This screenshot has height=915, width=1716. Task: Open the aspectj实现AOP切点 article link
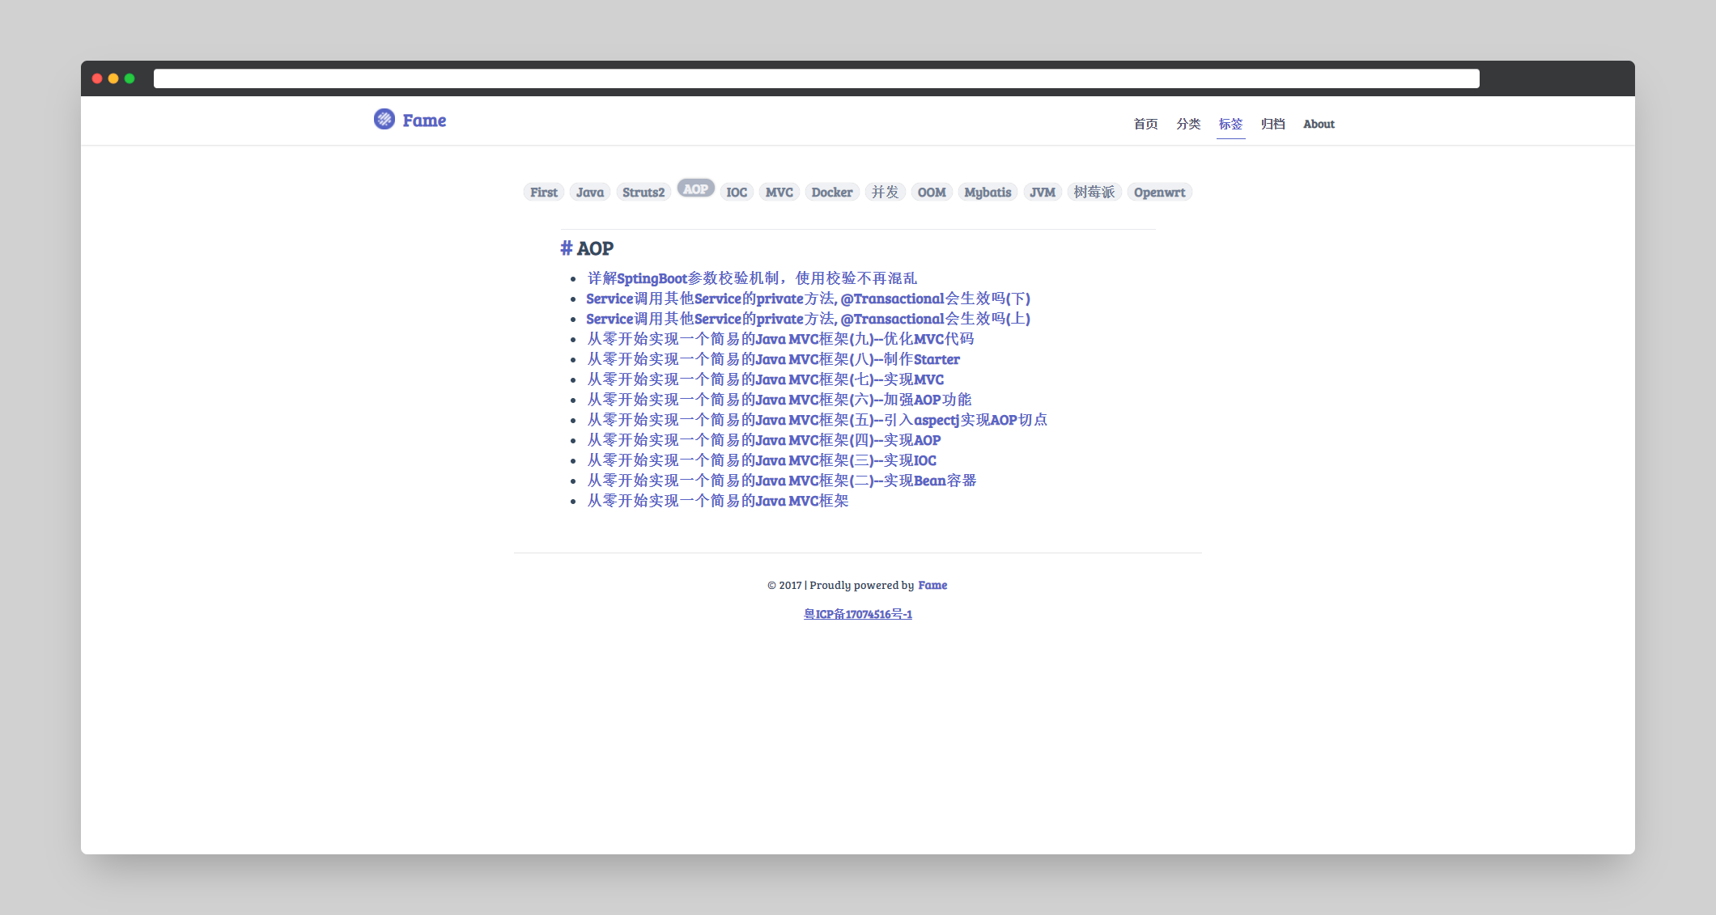tap(817, 420)
